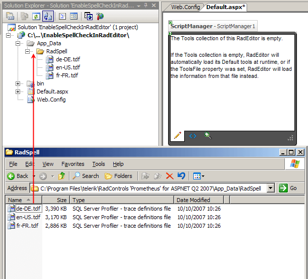Click the Go button
The height and width of the screenshot is (279, 308).
pyautogui.click(x=288, y=188)
